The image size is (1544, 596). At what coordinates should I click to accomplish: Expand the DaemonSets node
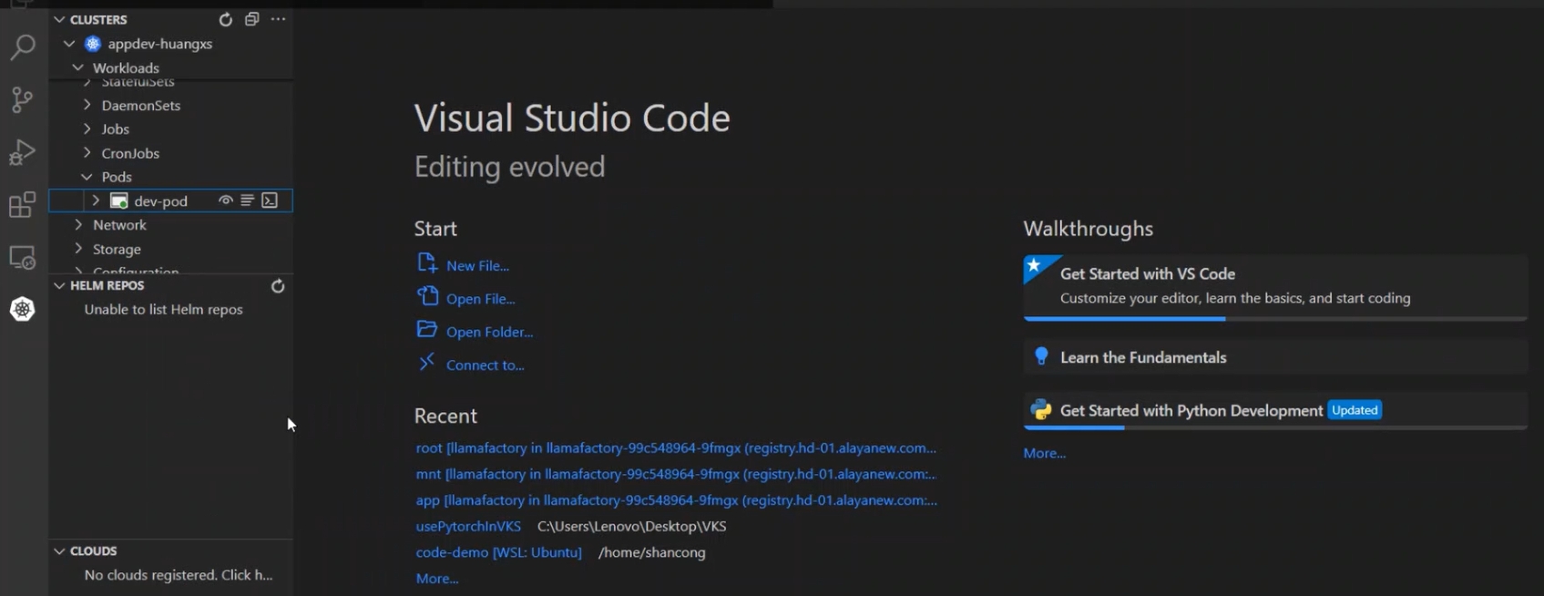[x=87, y=105]
